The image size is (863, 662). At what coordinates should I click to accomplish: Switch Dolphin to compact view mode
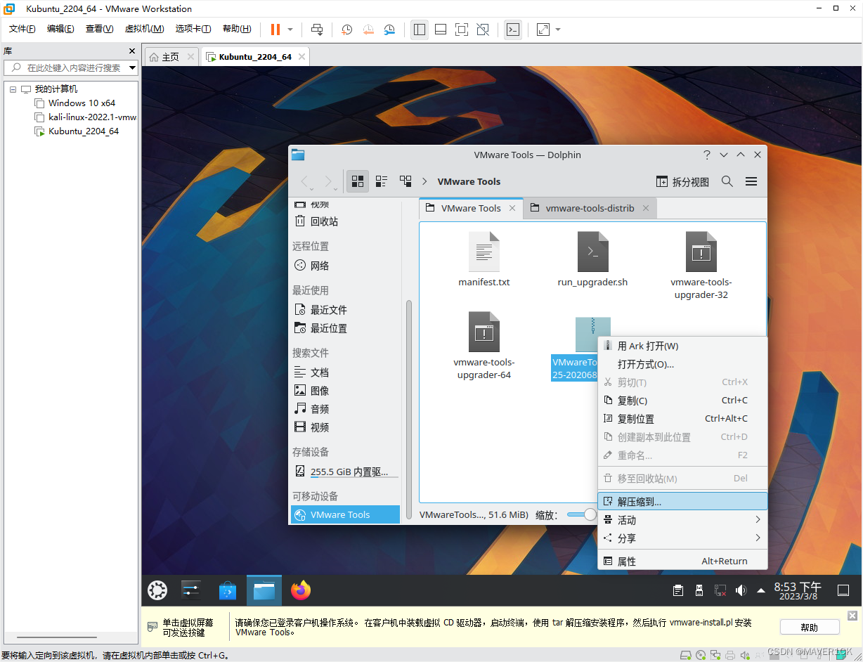(382, 181)
